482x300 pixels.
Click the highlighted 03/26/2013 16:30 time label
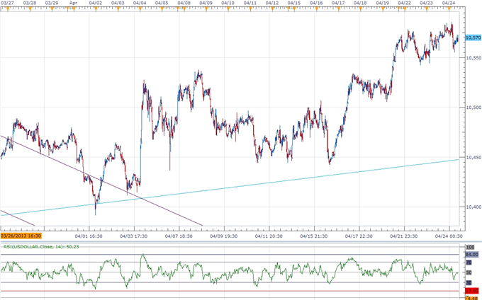coord(21,236)
